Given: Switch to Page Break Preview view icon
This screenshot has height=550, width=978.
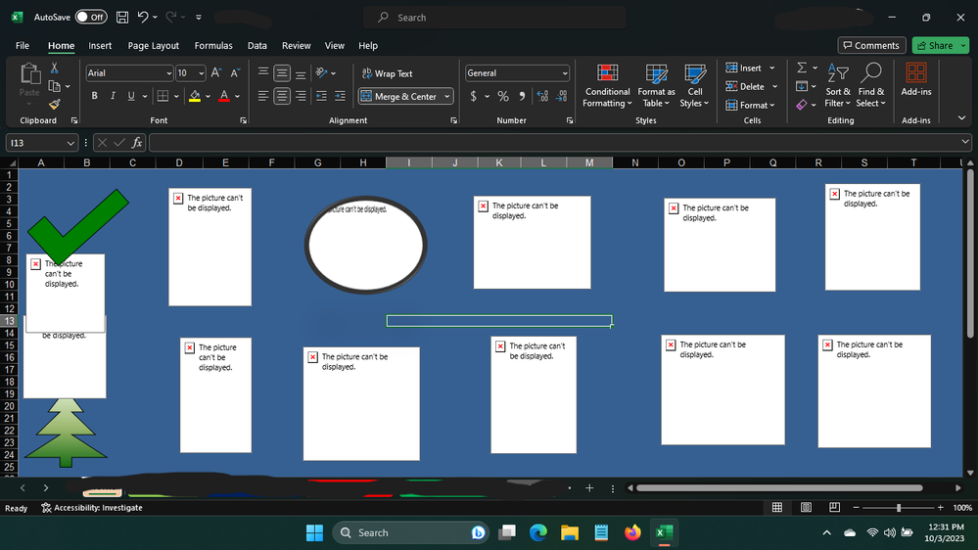Looking at the screenshot, I should pos(834,508).
